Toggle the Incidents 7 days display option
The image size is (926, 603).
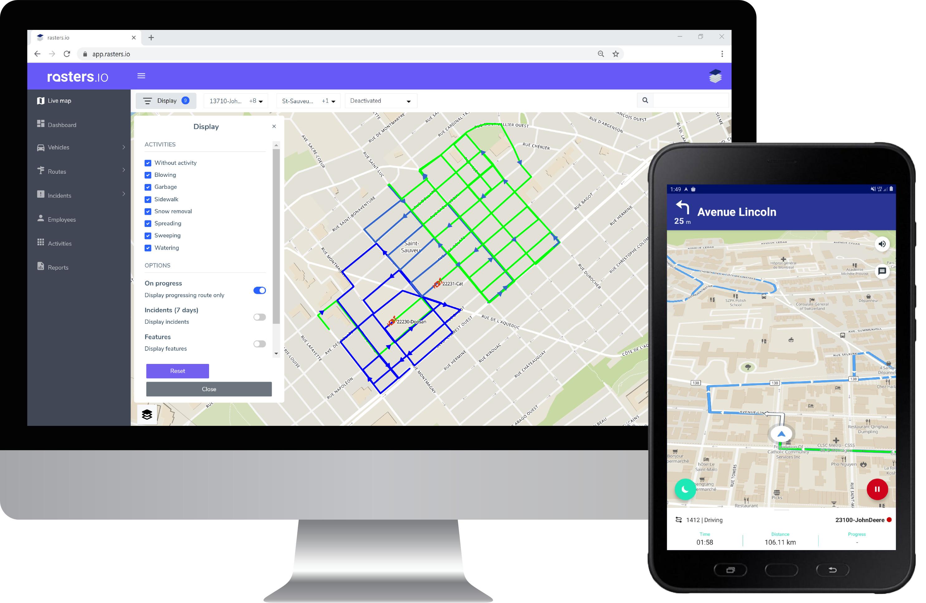pyautogui.click(x=260, y=316)
